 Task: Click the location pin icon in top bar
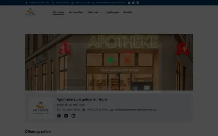pos(27,3)
